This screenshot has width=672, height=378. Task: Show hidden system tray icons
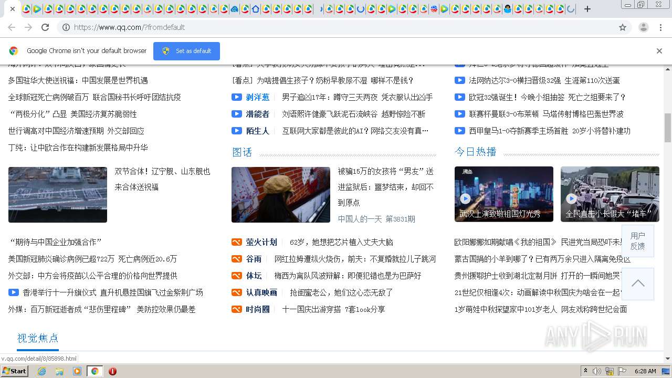pos(585,371)
